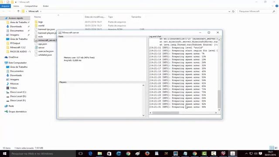
Task: Open pinned Documentos under Acesso rápido
Action: (17, 31)
